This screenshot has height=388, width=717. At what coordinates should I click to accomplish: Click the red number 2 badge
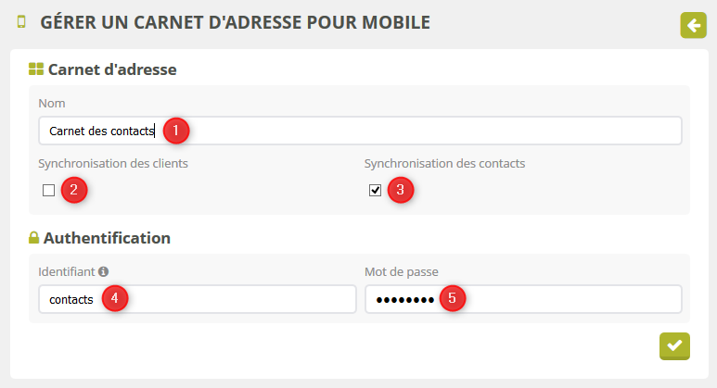(74, 191)
